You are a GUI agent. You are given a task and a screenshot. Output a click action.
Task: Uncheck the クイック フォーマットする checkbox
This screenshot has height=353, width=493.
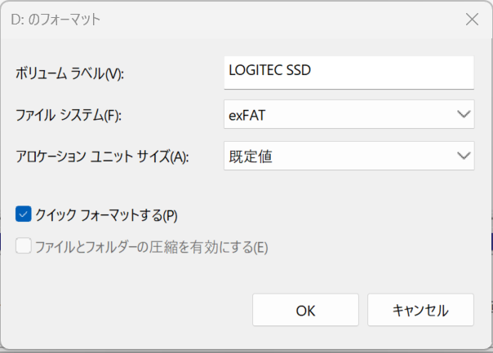(23, 215)
